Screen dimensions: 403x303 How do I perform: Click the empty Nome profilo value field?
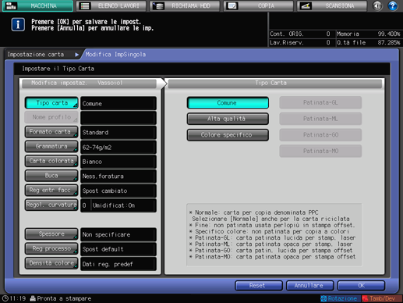pos(118,118)
